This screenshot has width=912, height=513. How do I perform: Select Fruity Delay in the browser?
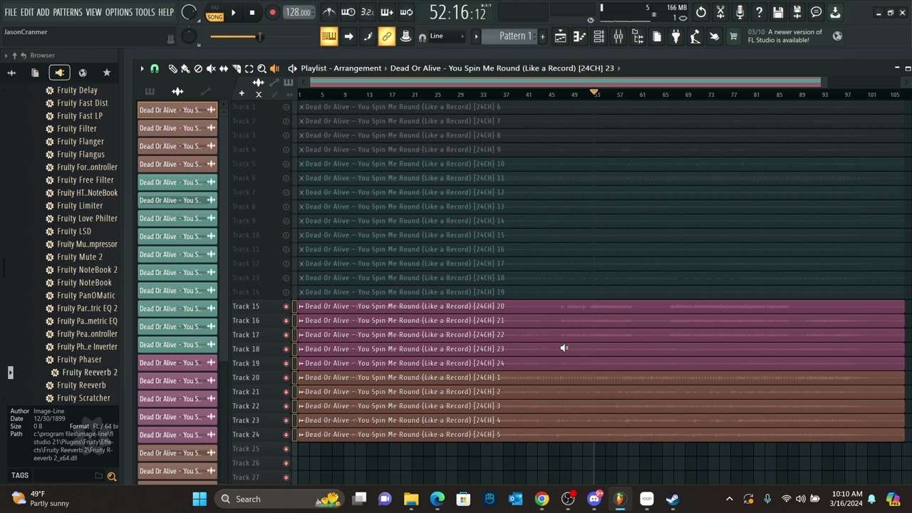coord(77,90)
